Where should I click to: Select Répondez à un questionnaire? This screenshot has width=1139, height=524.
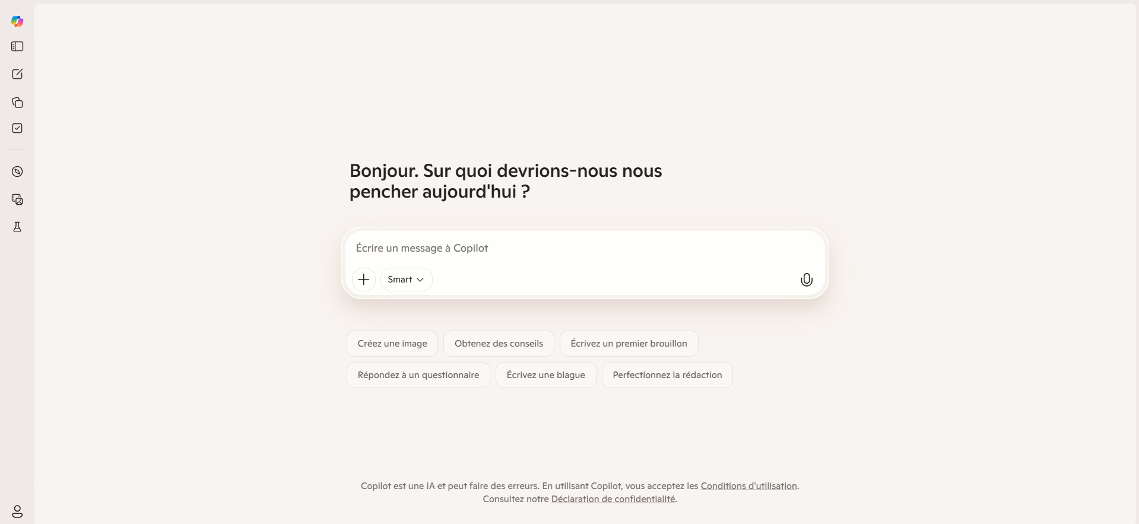pos(418,375)
